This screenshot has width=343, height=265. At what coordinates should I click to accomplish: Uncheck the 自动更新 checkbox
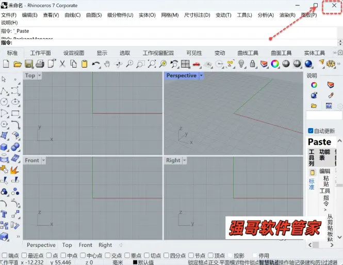pos(311,131)
